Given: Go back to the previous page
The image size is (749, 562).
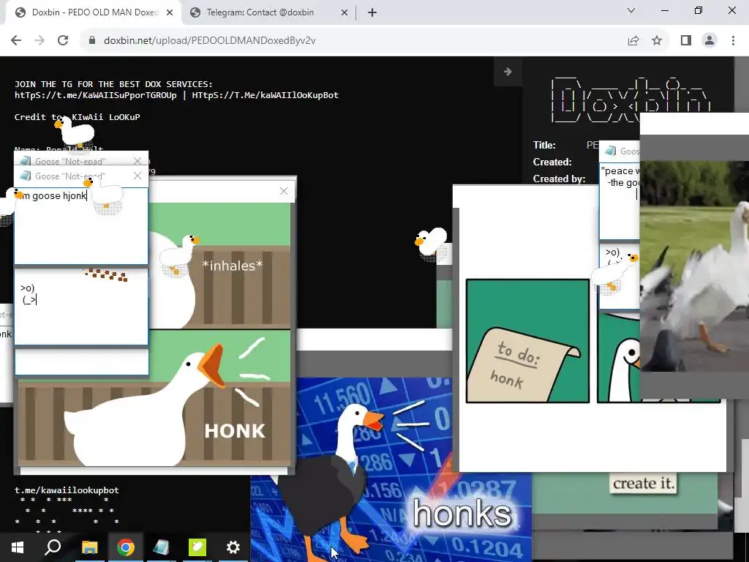Looking at the screenshot, I should coord(16,41).
